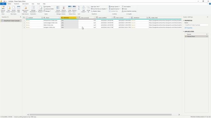Screen dimensions: 211x118
Task: Click the horizontal scrollbar thumb
Action: coord(100,114)
